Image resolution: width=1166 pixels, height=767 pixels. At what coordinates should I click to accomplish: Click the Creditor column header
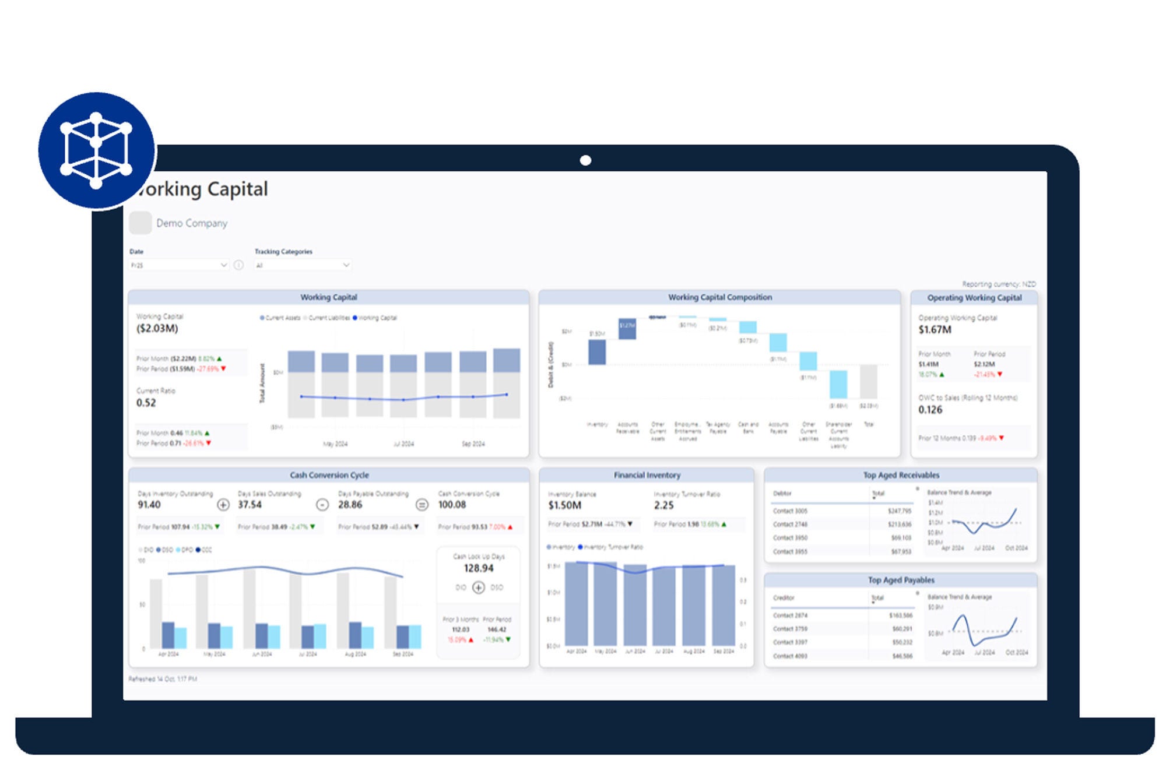[x=784, y=598]
